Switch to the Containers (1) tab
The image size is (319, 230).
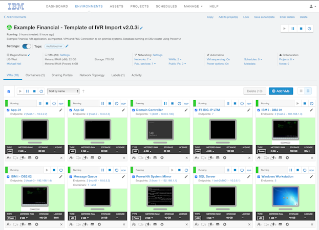coord(35,75)
